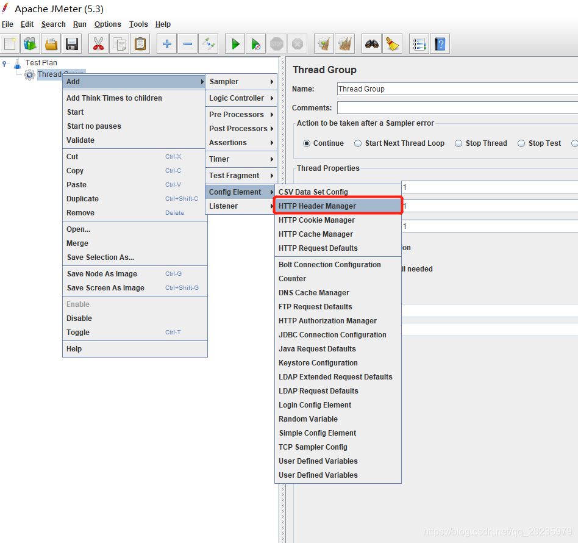The width and height of the screenshot is (578, 543).
Task: Choose Remove in the context menu
Action: point(135,212)
